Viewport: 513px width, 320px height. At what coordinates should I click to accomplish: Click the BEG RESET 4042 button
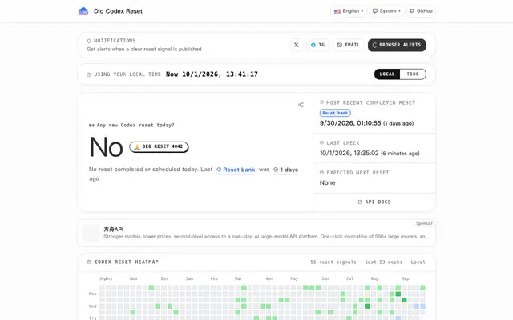(159, 146)
